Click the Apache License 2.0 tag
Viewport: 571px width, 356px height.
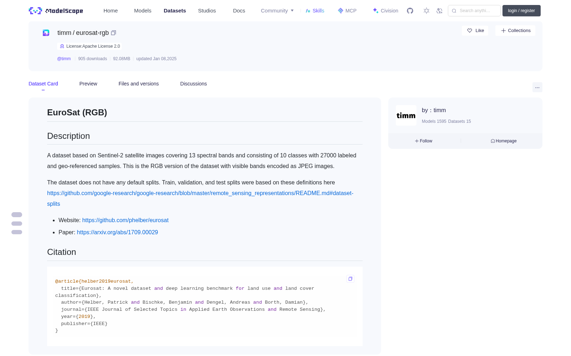pos(90,46)
